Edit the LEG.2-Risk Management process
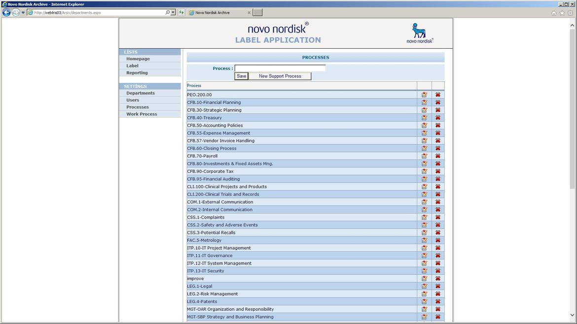577x324 pixels. tap(424, 294)
